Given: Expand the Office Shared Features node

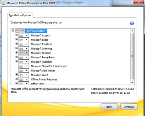Looking at the screenshot, I should pyautogui.click(x=16, y=79).
